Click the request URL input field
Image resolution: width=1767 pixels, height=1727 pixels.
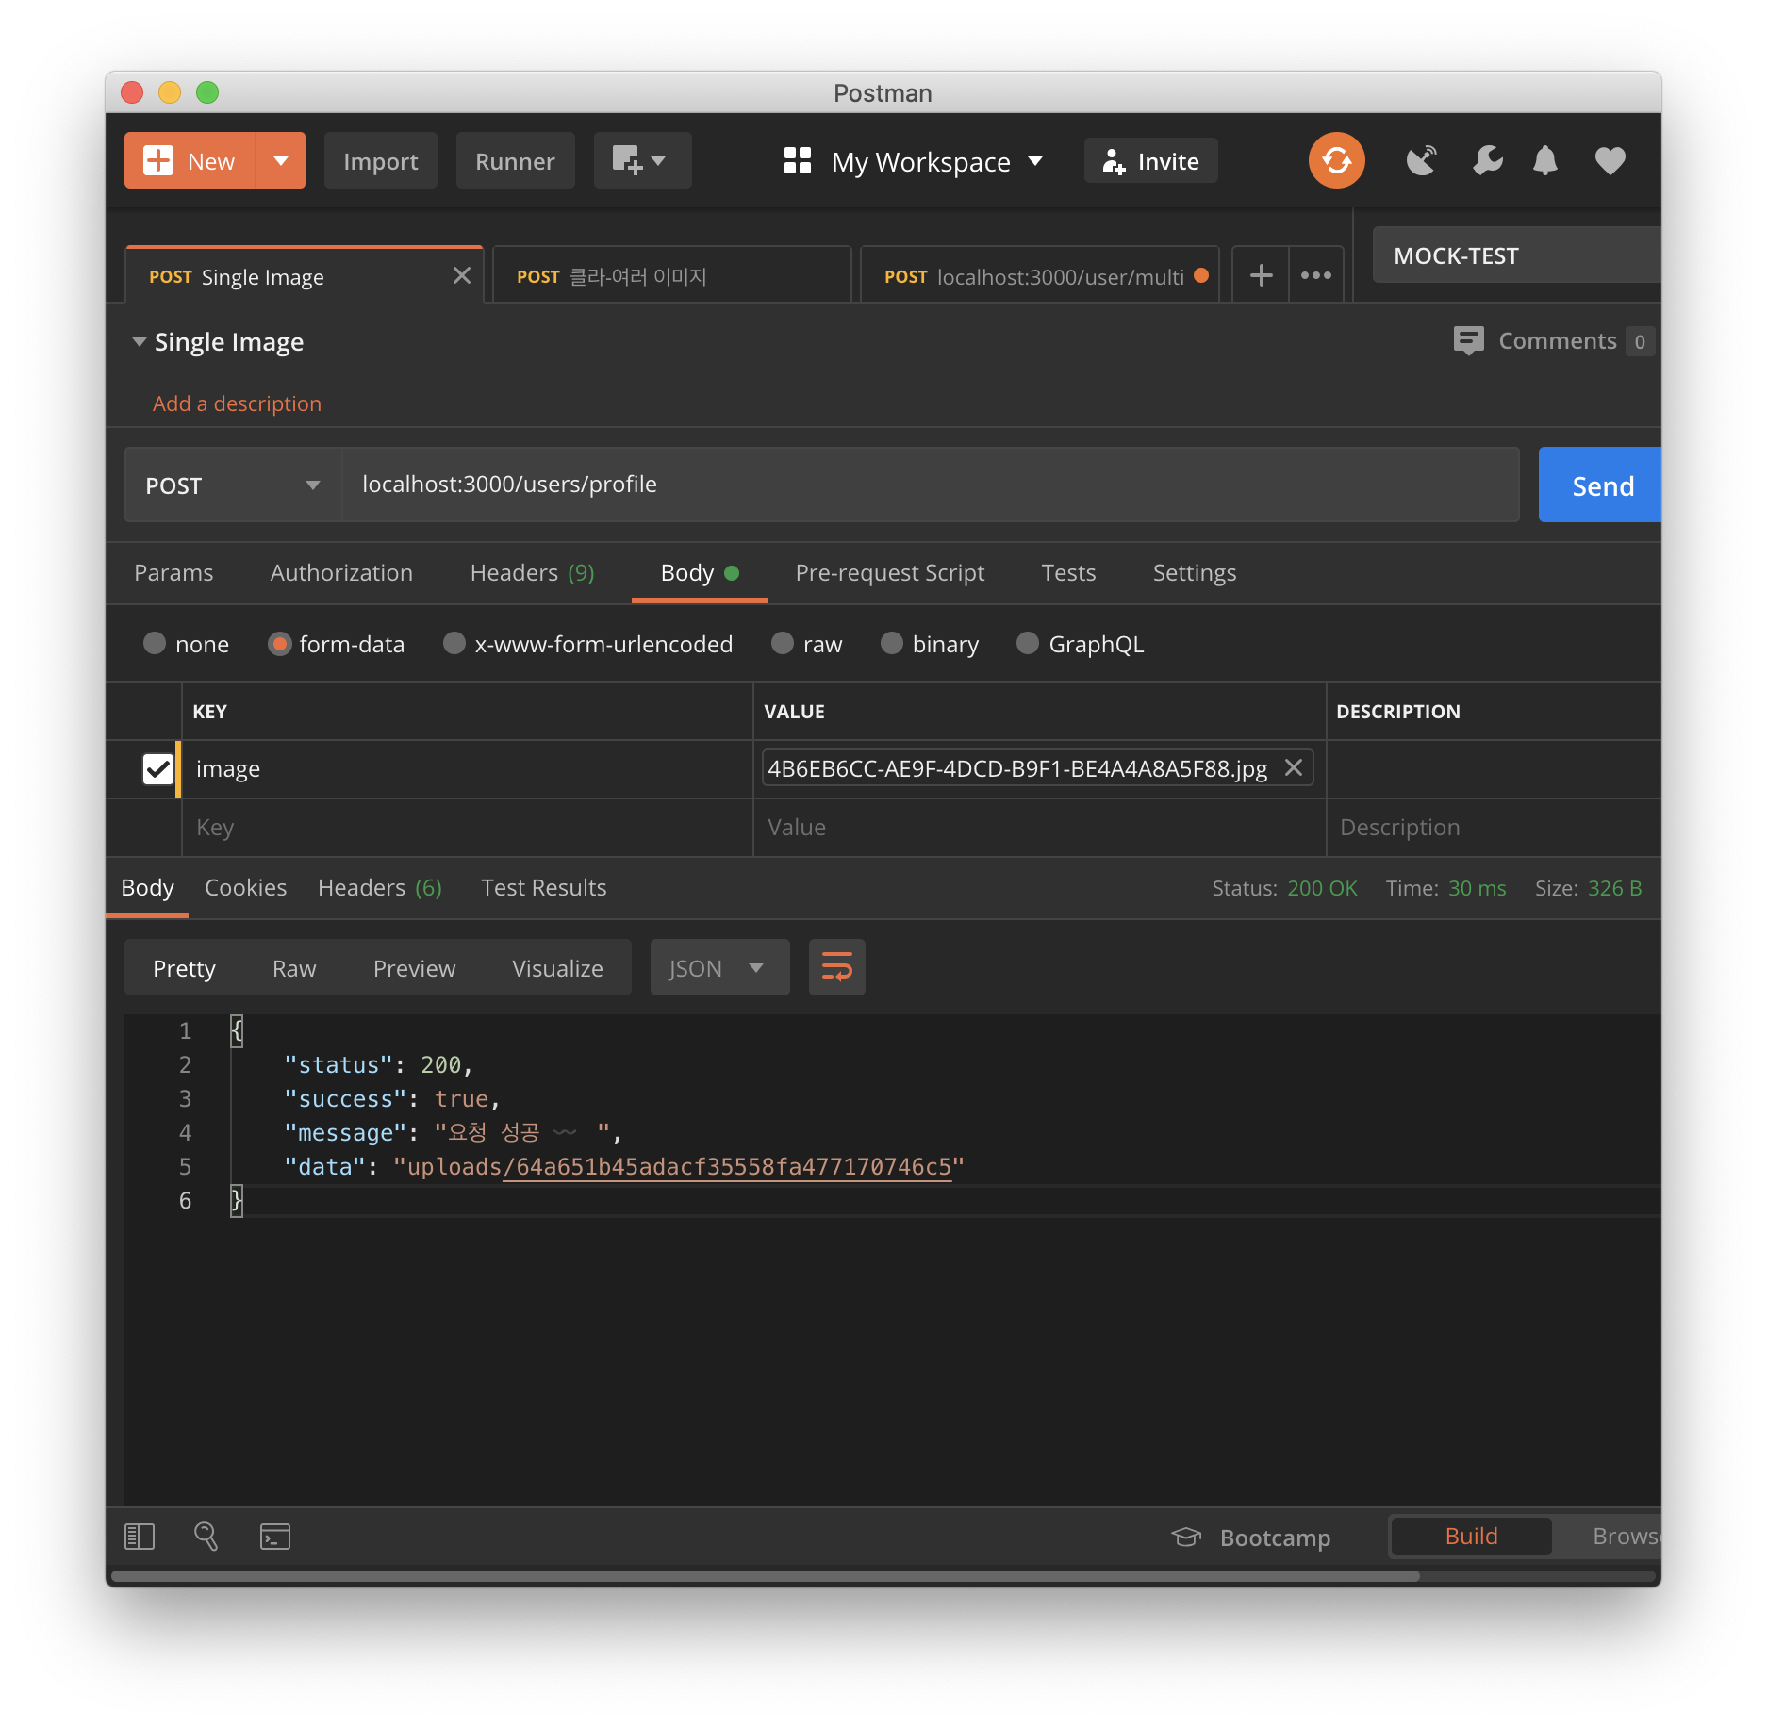pos(930,485)
